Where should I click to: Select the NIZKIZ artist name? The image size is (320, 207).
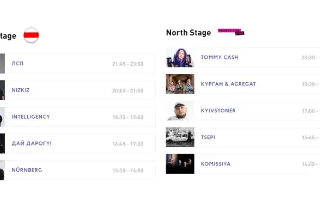click(21, 90)
